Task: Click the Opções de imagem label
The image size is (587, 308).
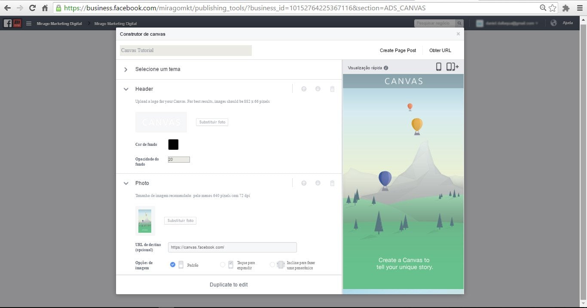Action: [x=144, y=265]
